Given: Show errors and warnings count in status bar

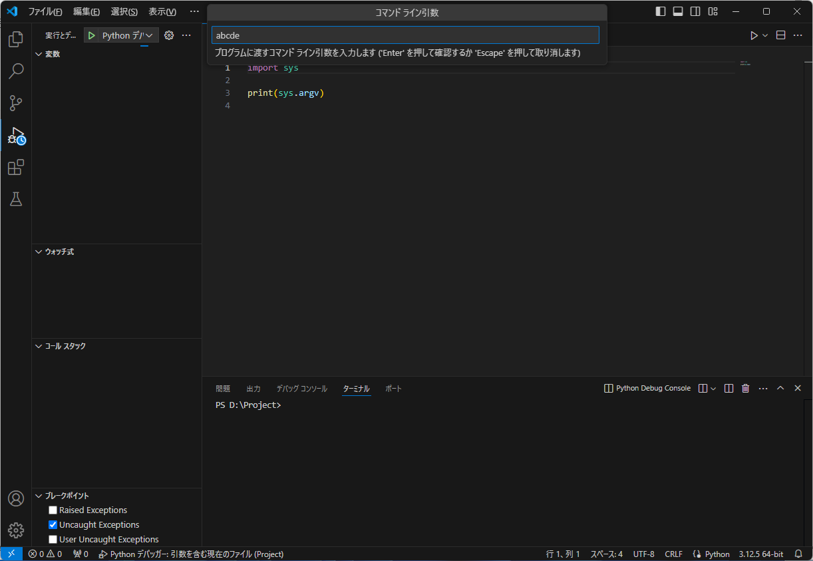Looking at the screenshot, I should pos(45,554).
